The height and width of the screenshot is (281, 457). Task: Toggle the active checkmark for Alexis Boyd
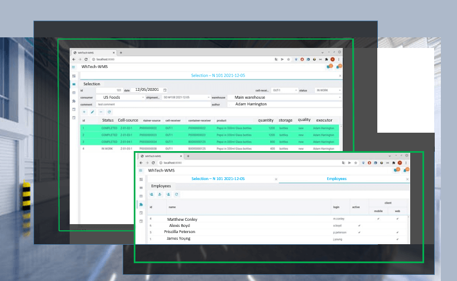(359, 226)
